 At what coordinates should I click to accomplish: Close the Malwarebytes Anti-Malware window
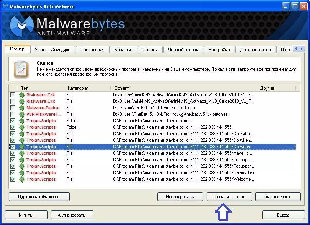coord(303,6)
